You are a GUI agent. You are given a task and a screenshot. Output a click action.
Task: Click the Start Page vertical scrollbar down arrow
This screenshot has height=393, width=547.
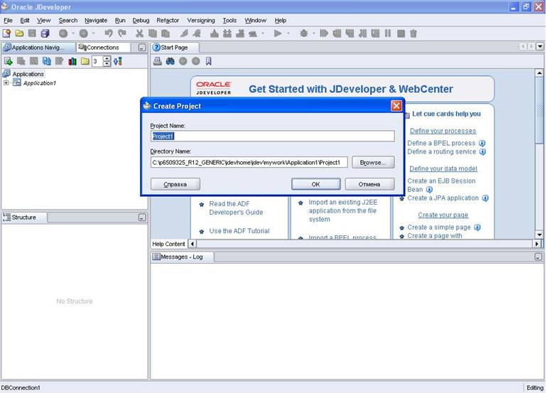pos(539,235)
